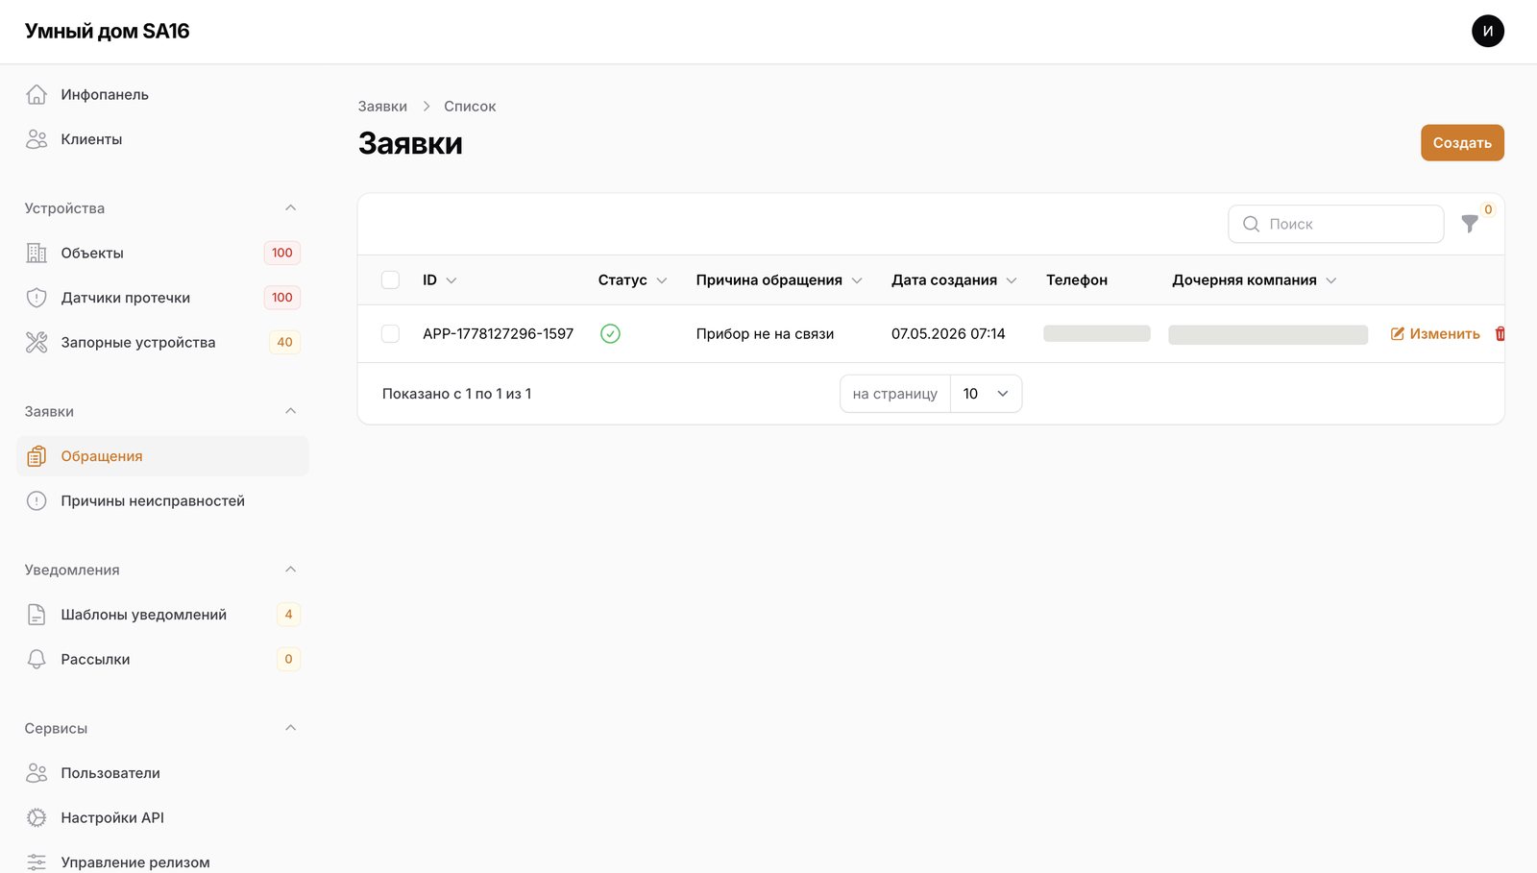Image resolution: width=1537 pixels, height=873 pixels.
Task: Sort table by ID column
Action: pos(439,279)
